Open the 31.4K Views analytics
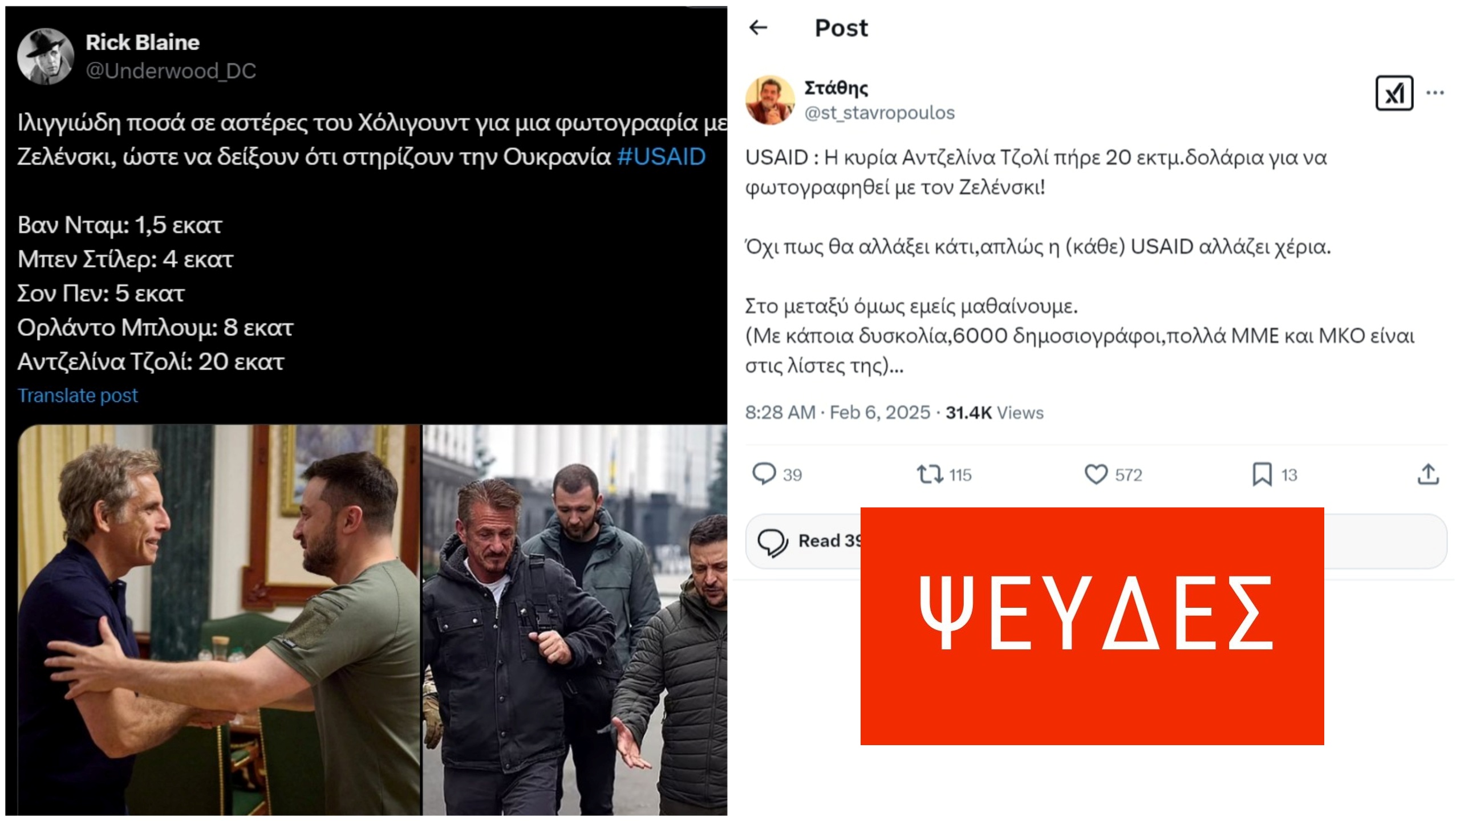This screenshot has width=1460, height=821. click(x=995, y=412)
